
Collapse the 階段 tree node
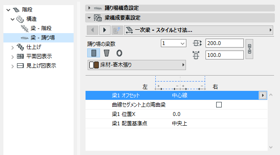8,10
